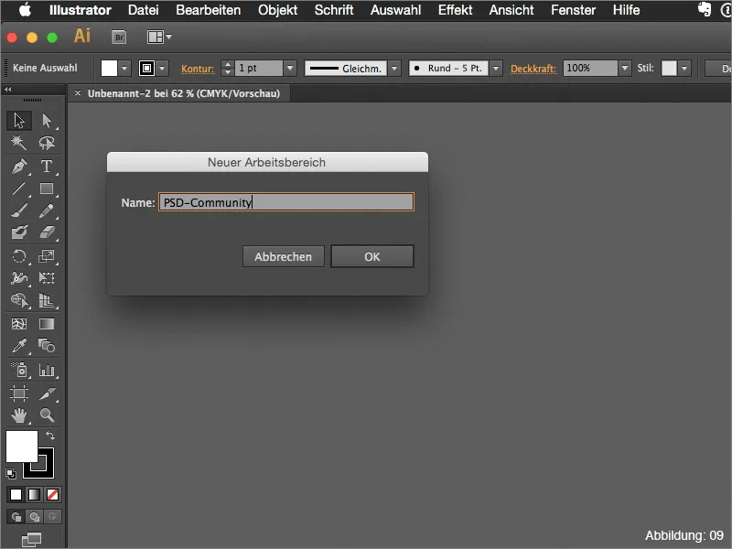Set paint mode to Gradient
This screenshot has height=549, width=732.
coord(34,494)
